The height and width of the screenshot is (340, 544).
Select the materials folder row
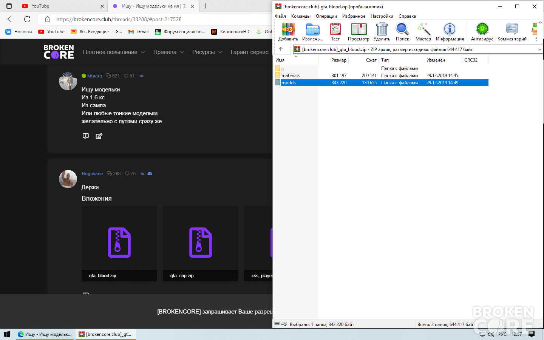382,76
